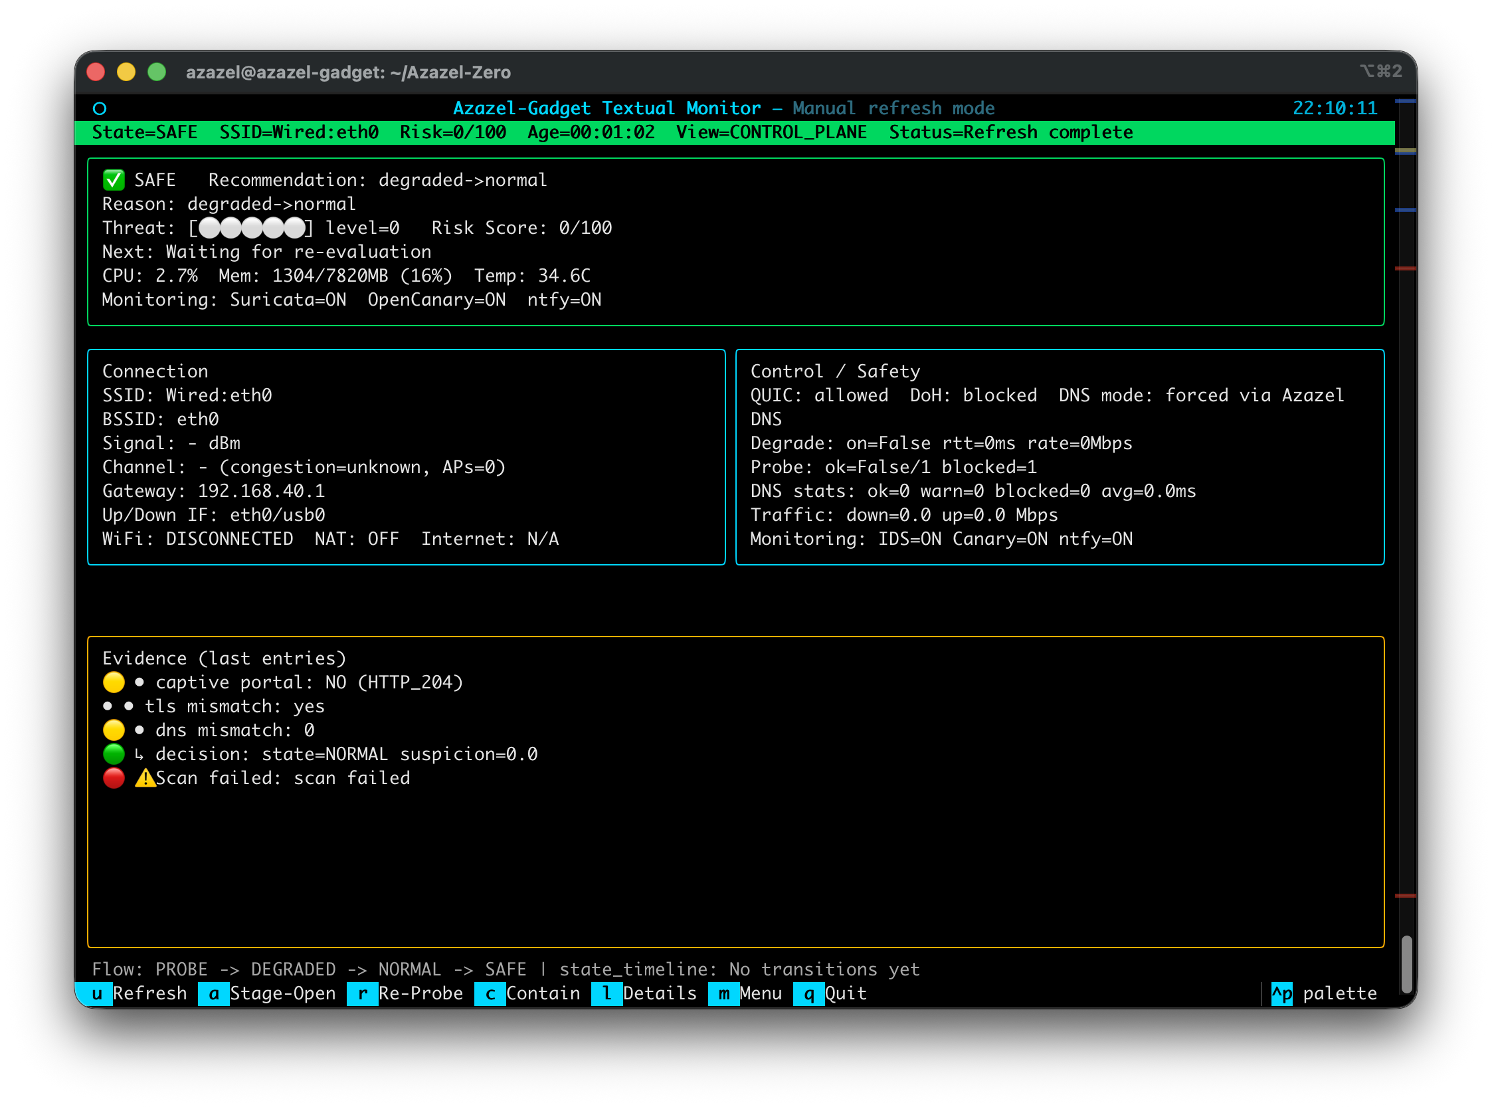Click State=SAFE in the green status bar

pyautogui.click(x=145, y=132)
